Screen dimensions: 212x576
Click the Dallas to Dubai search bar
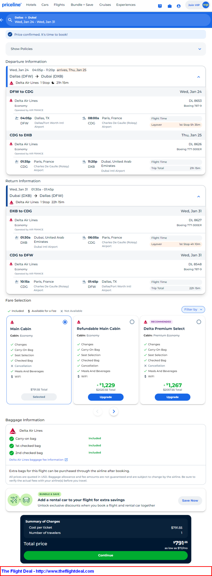point(109,20)
